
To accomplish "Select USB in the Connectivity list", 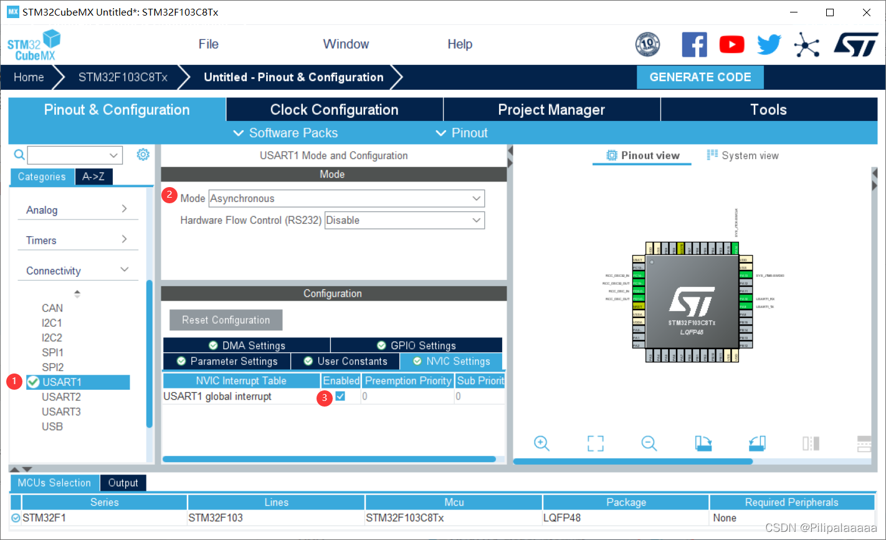I will pyautogui.click(x=52, y=427).
